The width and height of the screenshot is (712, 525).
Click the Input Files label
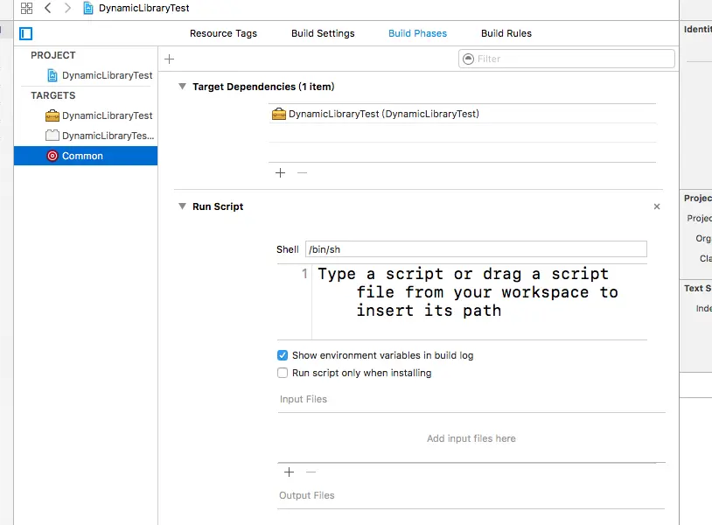click(304, 399)
